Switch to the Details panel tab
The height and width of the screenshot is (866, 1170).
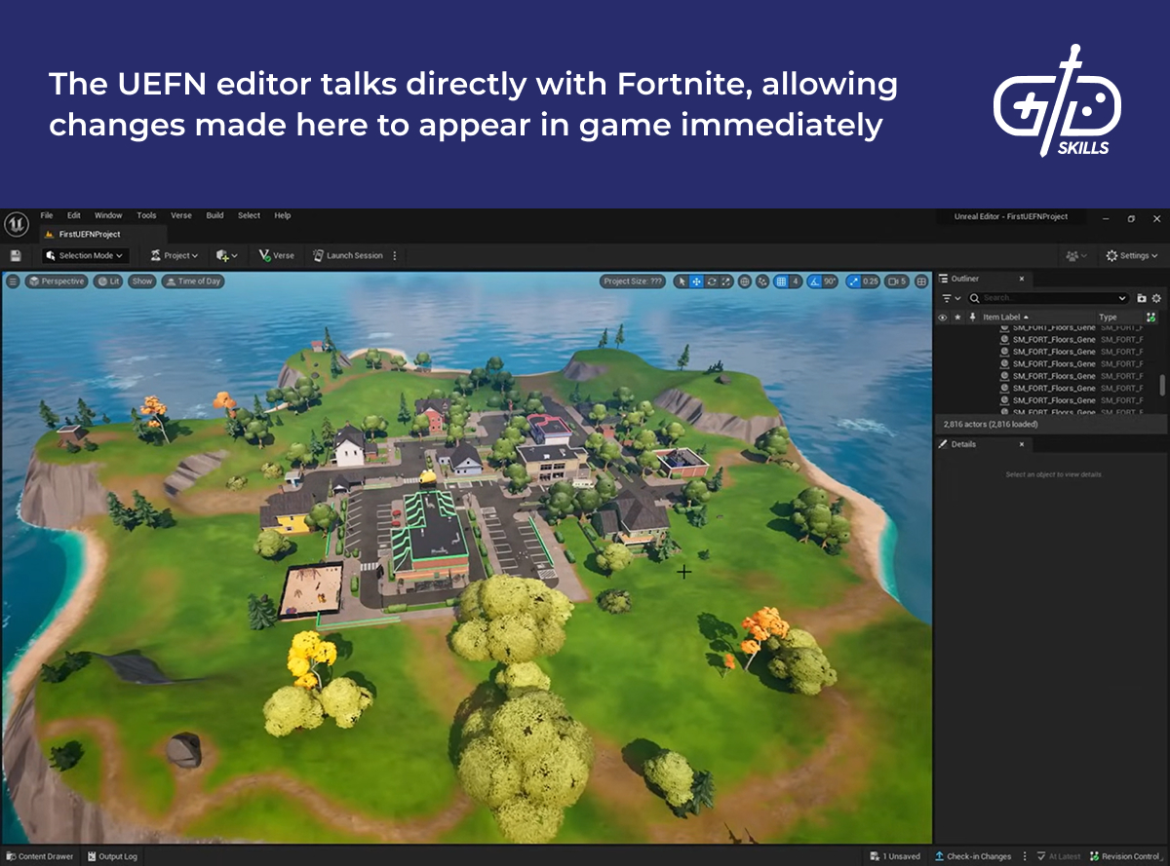[963, 444]
